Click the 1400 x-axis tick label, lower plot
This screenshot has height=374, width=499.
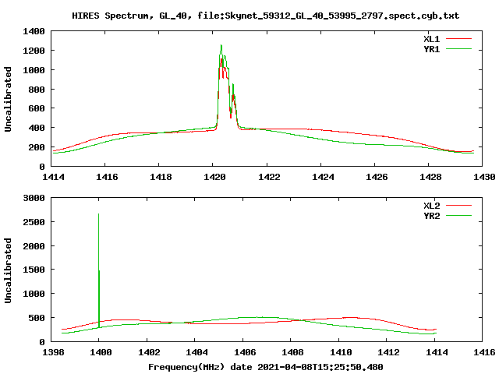(x=101, y=352)
